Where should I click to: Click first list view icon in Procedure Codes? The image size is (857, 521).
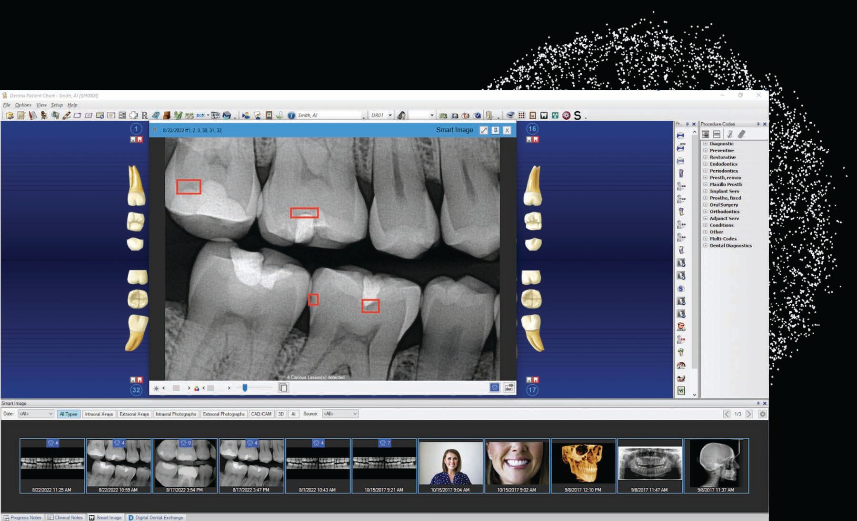706,134
